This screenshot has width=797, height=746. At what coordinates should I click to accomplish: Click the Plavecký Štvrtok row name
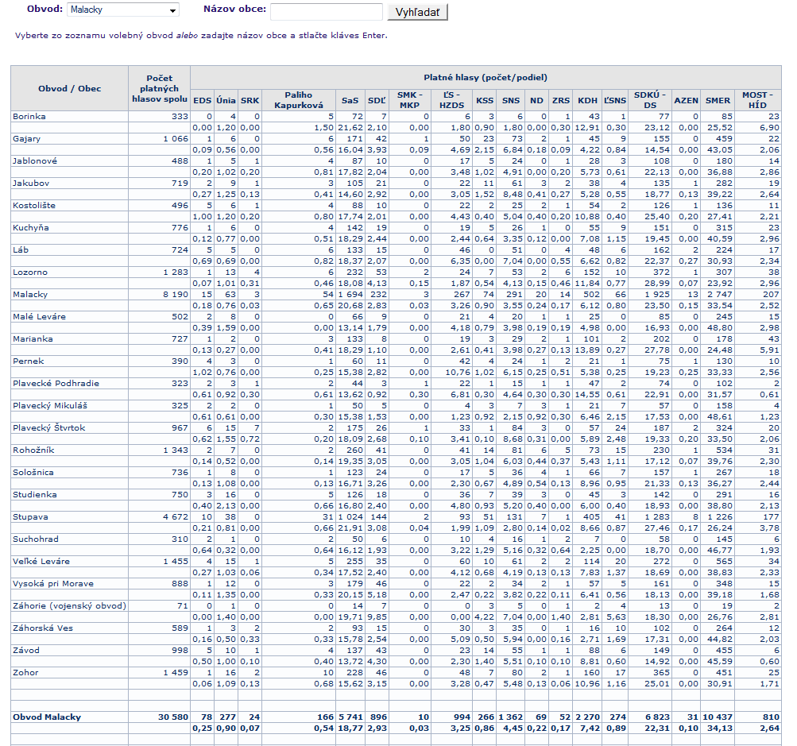pyautogui.click(x=48, y=427)
